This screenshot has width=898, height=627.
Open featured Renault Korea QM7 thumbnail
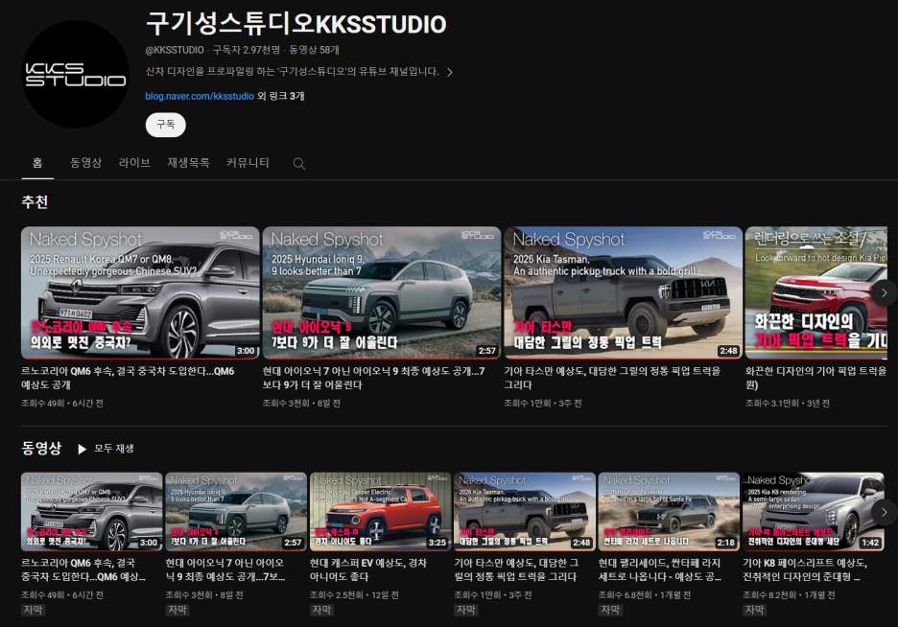point(140,293)
